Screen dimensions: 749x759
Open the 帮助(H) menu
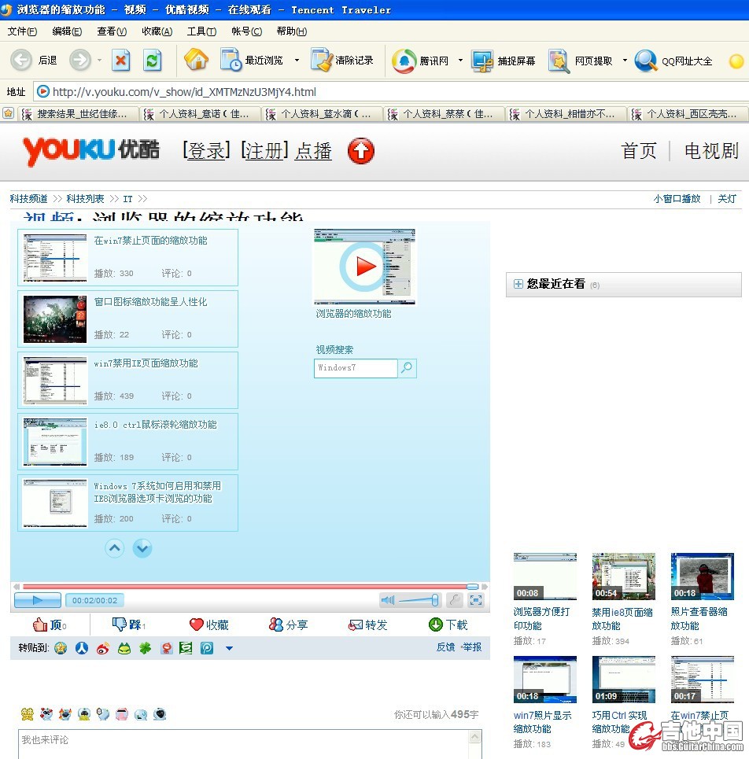pyautogui.click(x=291, y=31)
